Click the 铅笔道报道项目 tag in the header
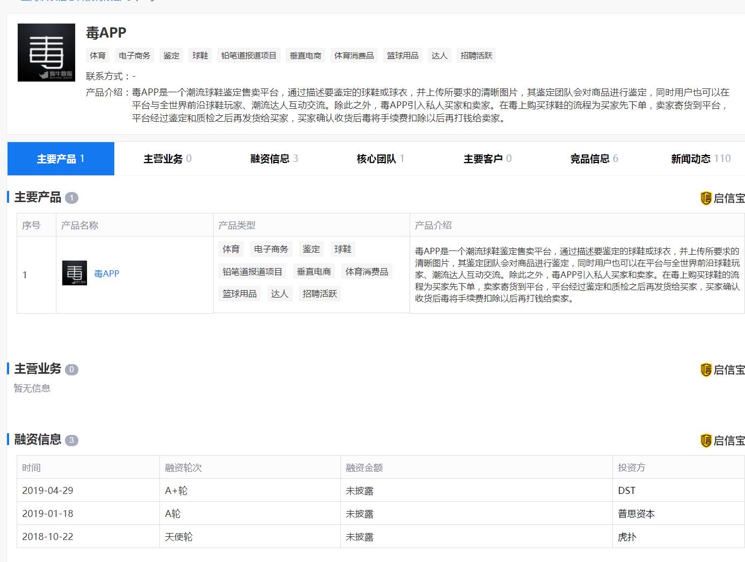745x562 pixels. point(249,55)
